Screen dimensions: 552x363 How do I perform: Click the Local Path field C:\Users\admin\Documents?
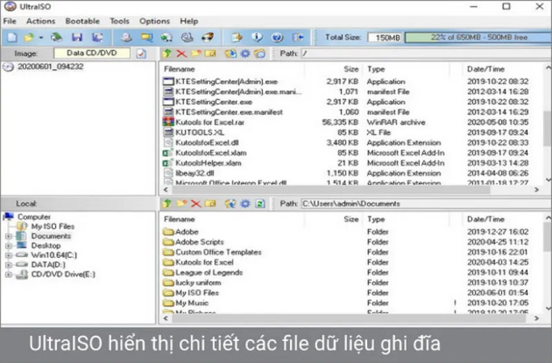pyautogui.click(x=426, y=204)
